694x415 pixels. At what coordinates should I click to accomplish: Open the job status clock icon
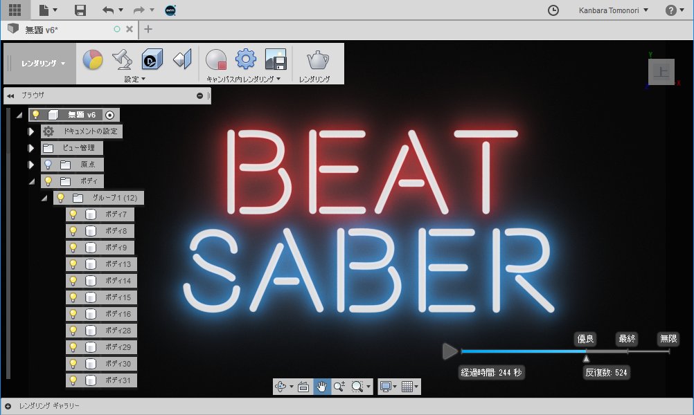(x=553, y=10)
